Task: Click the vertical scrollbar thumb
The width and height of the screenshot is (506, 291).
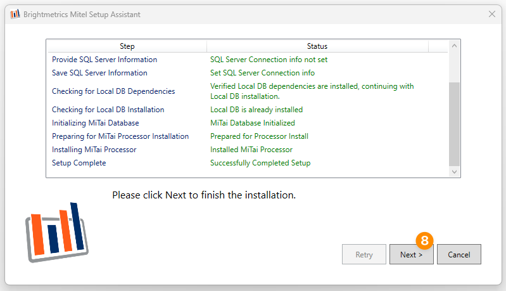Action: coord(454,124)
